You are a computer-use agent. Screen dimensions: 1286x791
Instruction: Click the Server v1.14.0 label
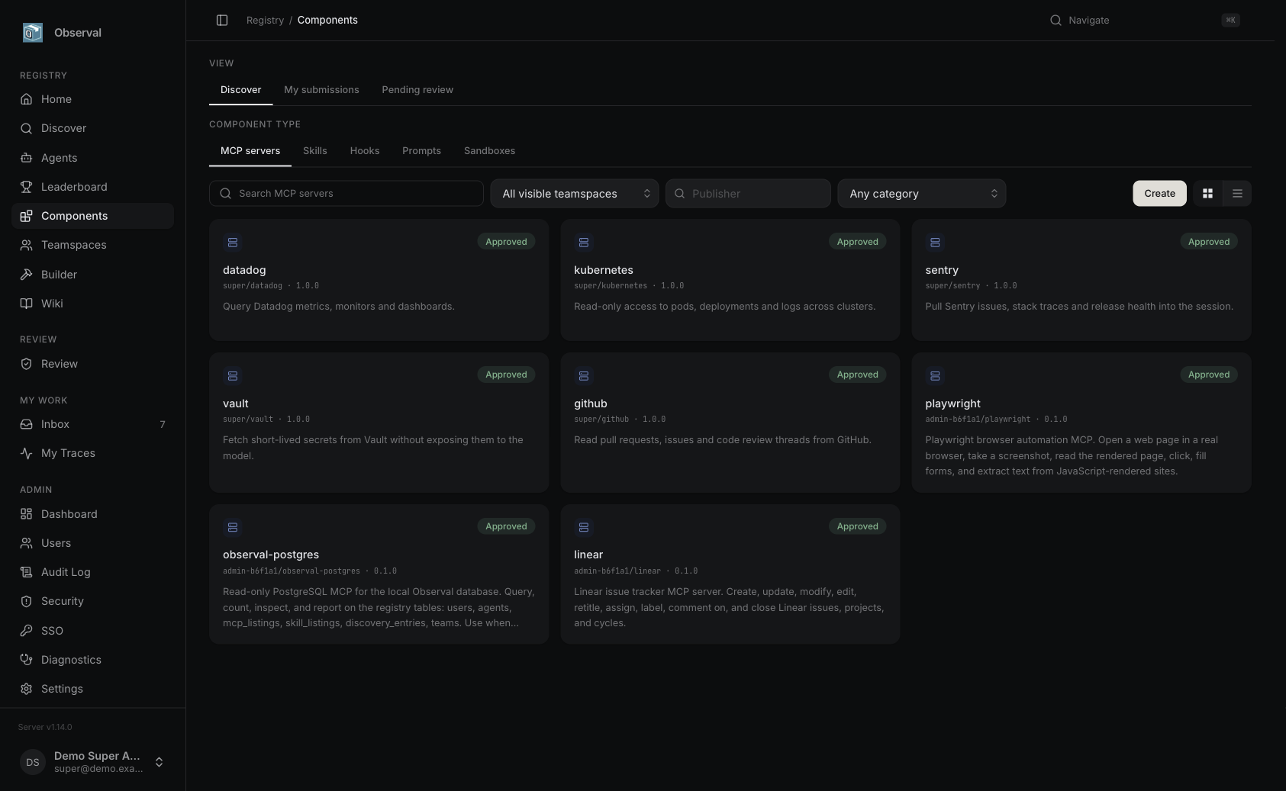tap(45, 727)
